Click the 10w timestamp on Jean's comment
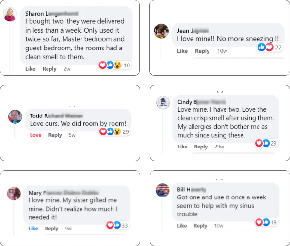This screenshot has width=290, height=246. pos(222,51)
